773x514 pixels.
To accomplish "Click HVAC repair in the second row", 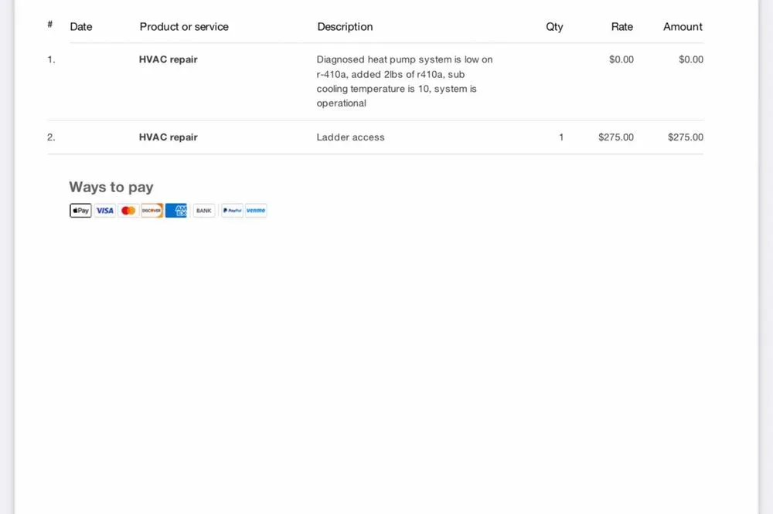I will [x=169, y=137].
